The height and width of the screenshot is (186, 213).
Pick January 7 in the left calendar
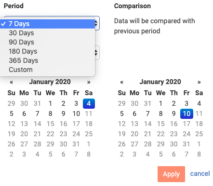click(37, 114)
